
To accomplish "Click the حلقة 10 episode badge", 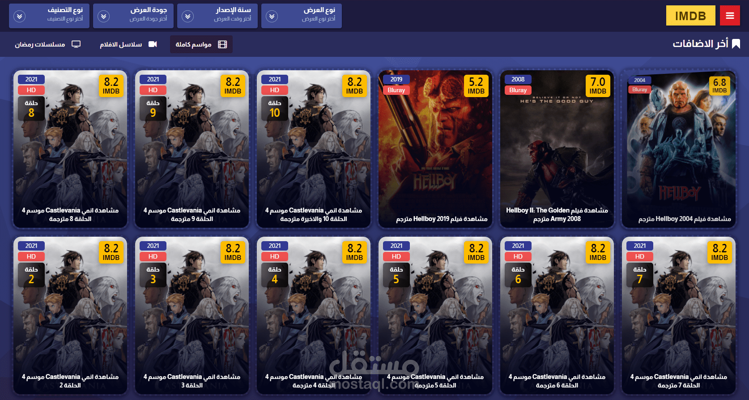I will click(275, 109).
